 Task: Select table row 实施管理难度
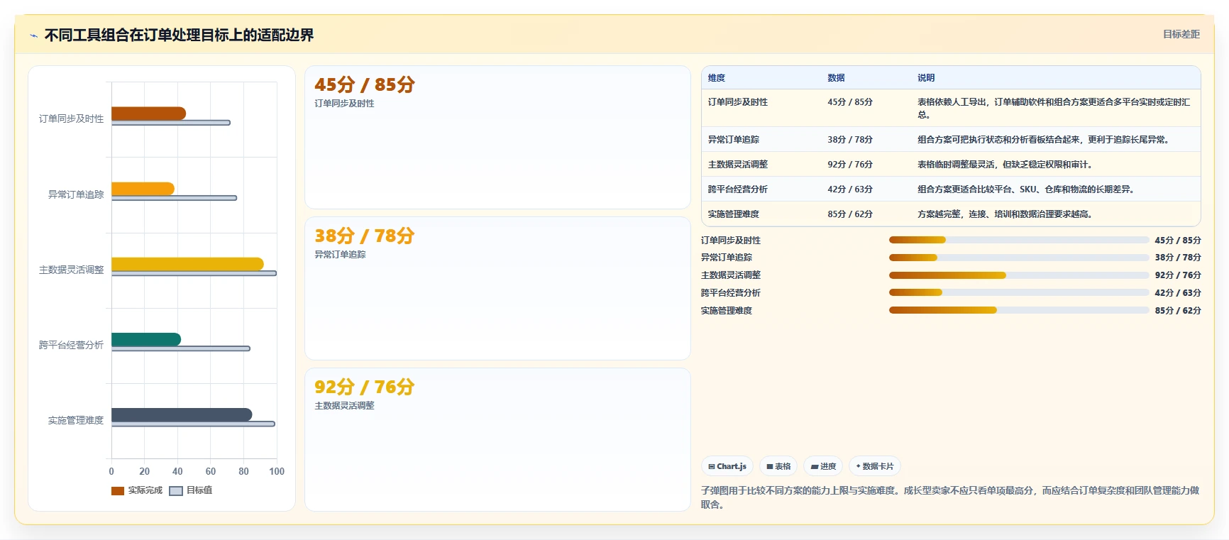click(951, 214)
